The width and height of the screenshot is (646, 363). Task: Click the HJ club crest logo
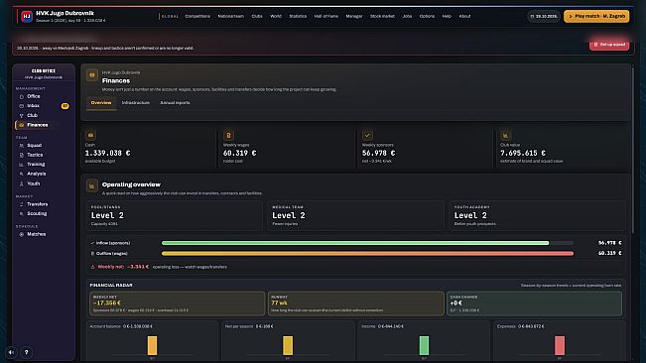click(x=27, y=17)
